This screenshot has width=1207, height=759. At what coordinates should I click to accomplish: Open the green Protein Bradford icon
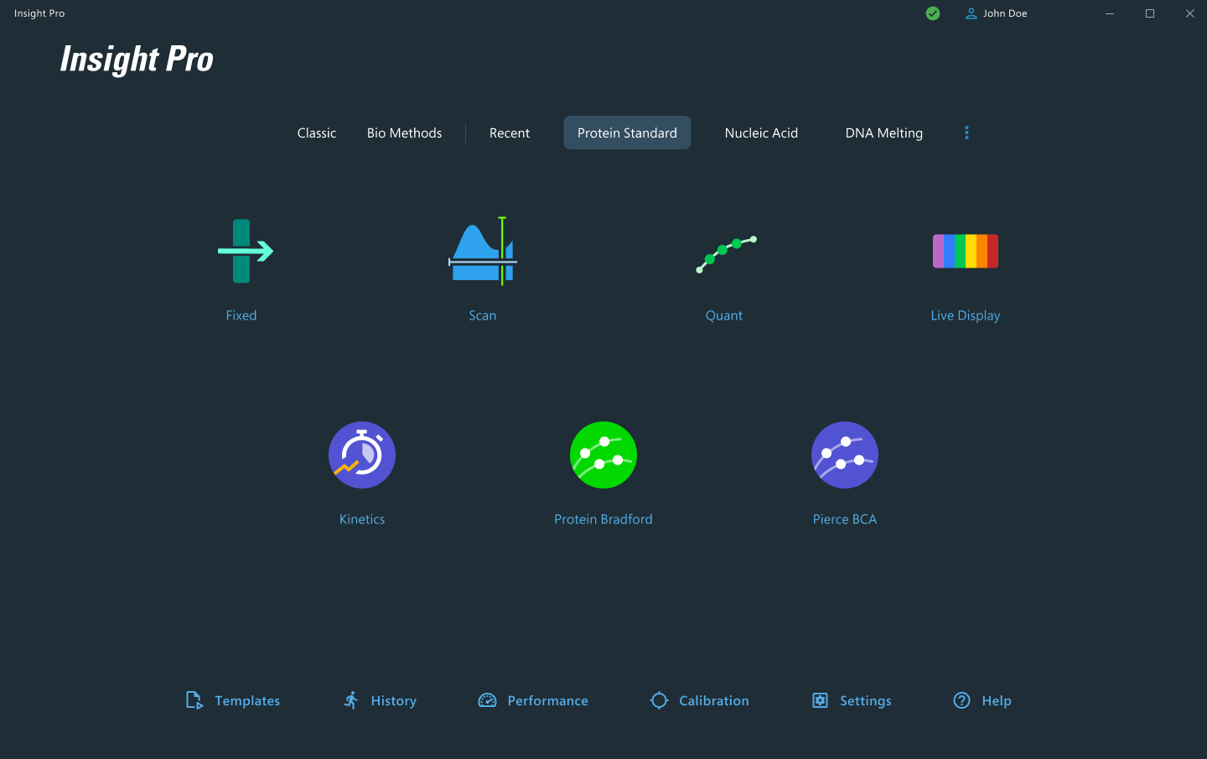point(603,455)
